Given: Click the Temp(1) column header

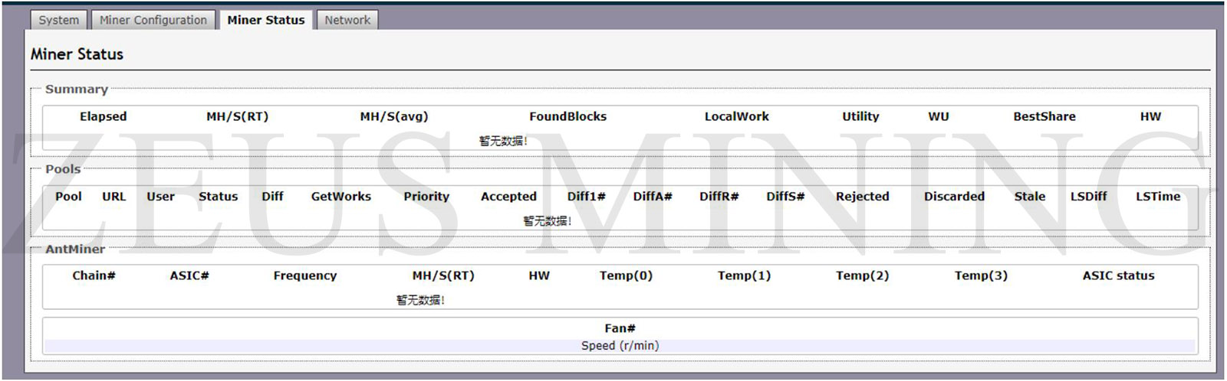Looking at the screenshot, I should 744,275.
